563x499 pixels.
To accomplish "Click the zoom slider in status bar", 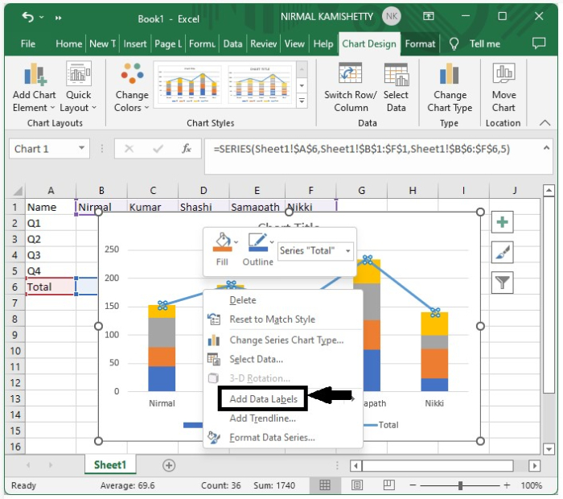I will click(x=459, y=486).
